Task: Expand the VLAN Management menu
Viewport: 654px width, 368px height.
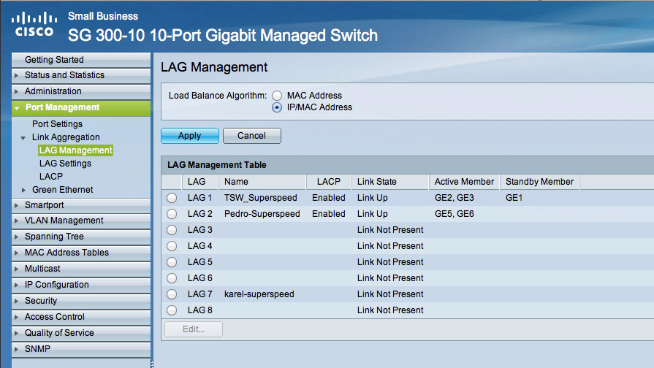Action: (x=64, y=221)
